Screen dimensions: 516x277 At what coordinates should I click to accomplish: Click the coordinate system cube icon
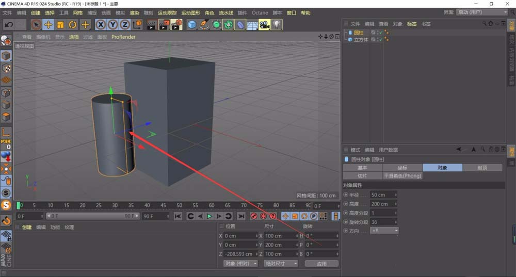pyautogui.click(x=137, y=25)
